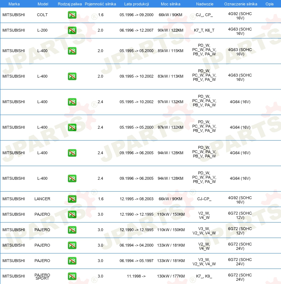Click the Model column header
The width and height of the screenshot is (281, 284).
coord(43,4)
